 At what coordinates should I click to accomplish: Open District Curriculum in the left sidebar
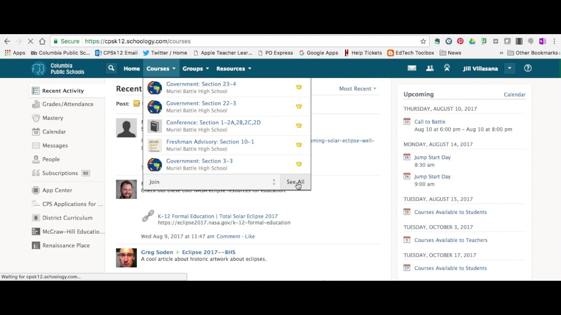(62, 218)
